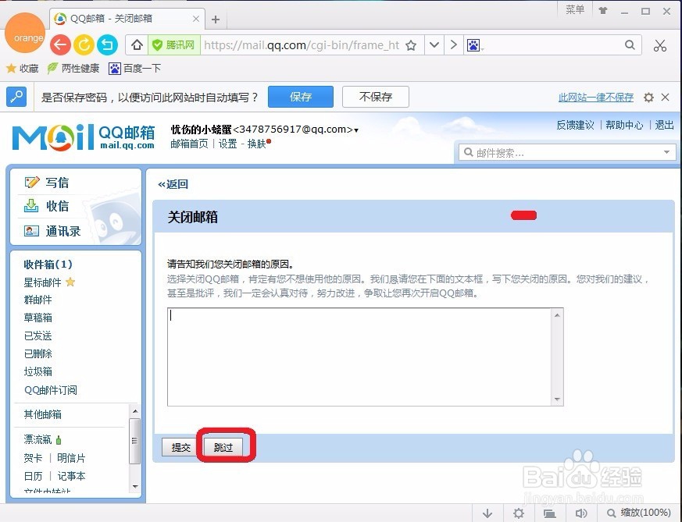Open the downloads arrow in the status bar
682x522 pixels.
(487, 513)
